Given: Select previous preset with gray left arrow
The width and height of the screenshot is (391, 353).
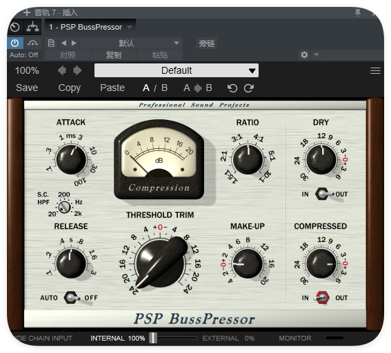Looking at the screenshot, I should click(x=62, y=70).
